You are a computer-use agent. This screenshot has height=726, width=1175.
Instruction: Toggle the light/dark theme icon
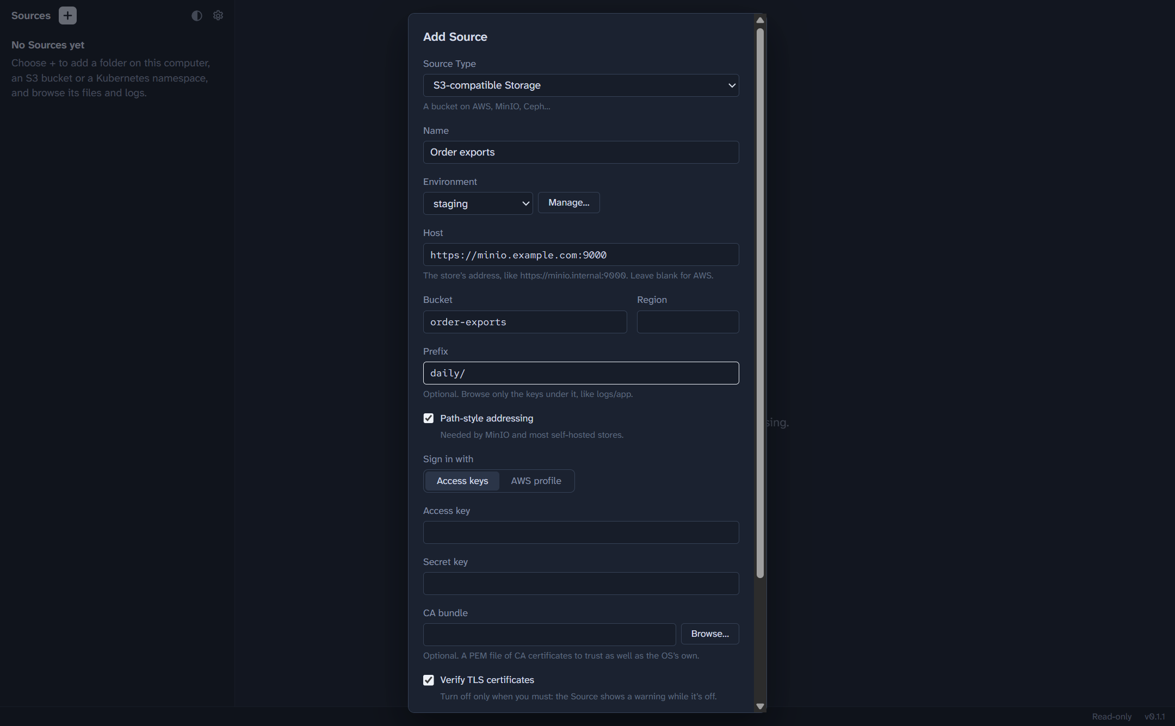[197, 16]
